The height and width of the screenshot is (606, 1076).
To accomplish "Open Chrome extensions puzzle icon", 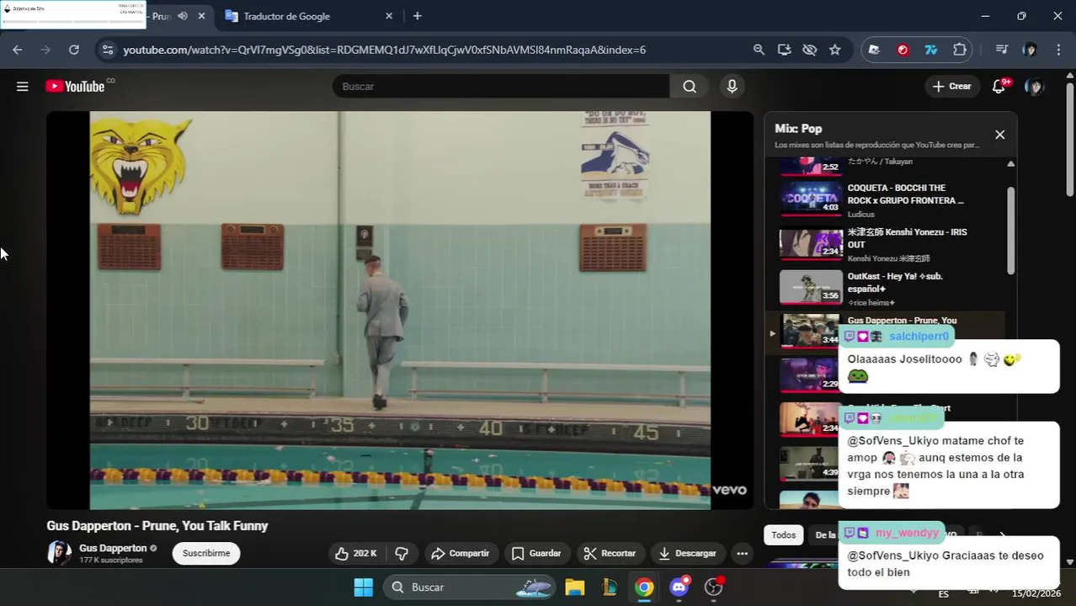I will 960,50.
